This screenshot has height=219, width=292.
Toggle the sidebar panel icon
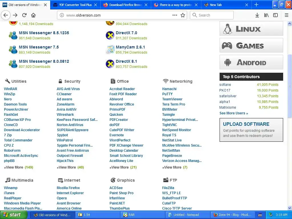pos(275,15)
